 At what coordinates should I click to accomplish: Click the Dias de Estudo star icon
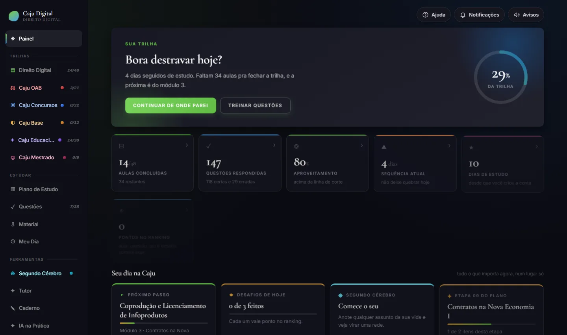pyautogui.click(x=471, y=147)
